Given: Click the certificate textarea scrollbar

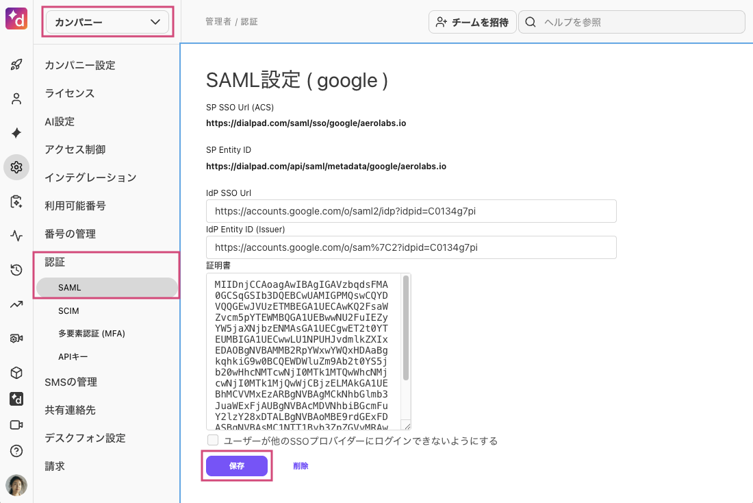Looking at the screenshot, I should [406, 329].
